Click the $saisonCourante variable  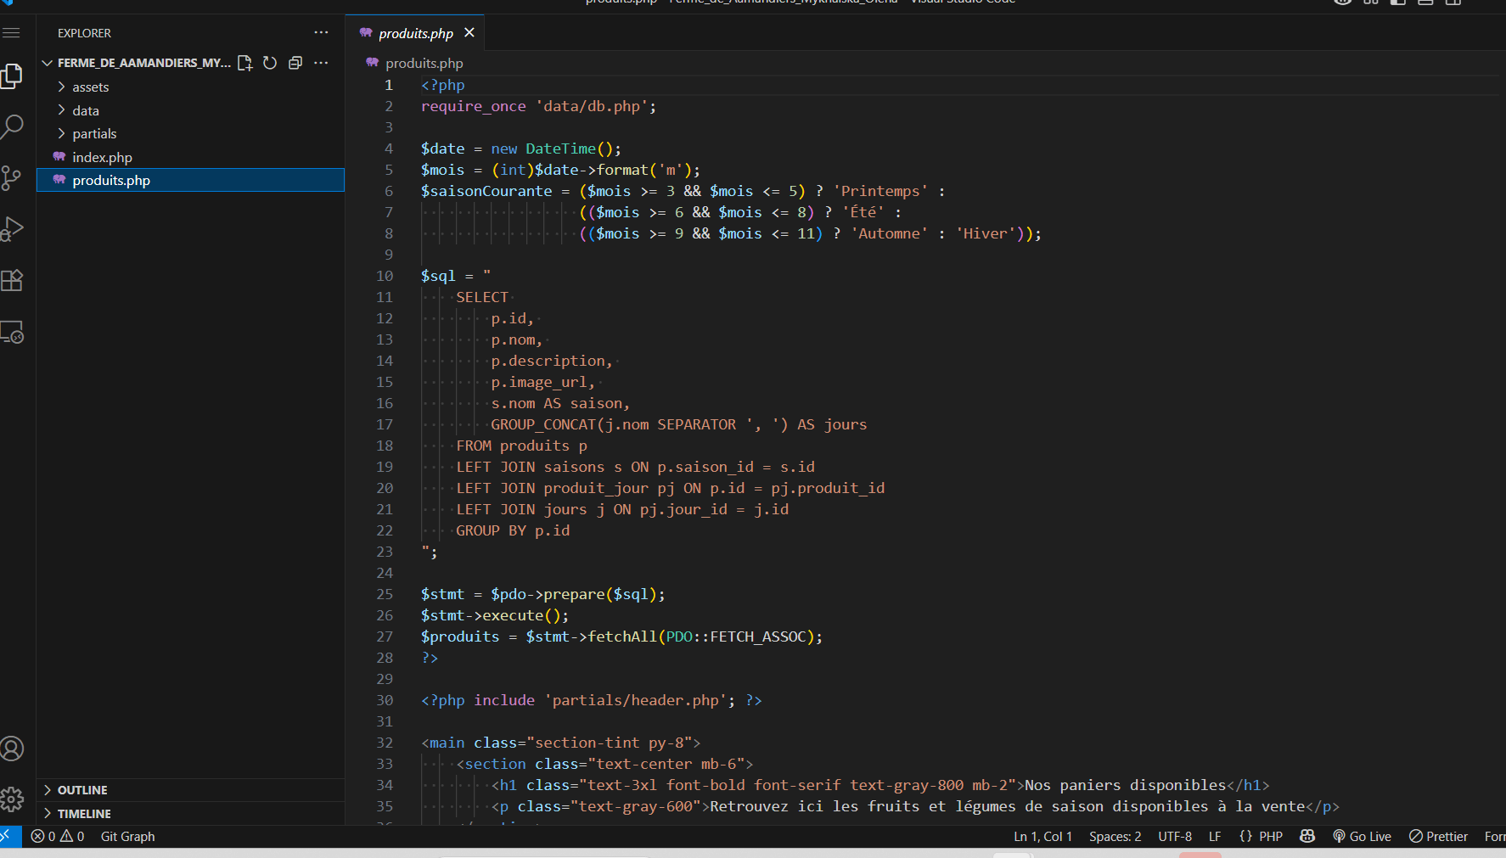coord(486,191)
